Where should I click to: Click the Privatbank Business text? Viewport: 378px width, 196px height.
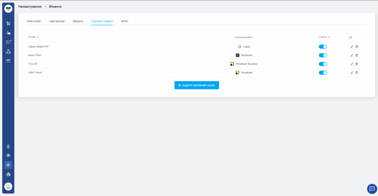pyautogui.click(x=247, y=64)
